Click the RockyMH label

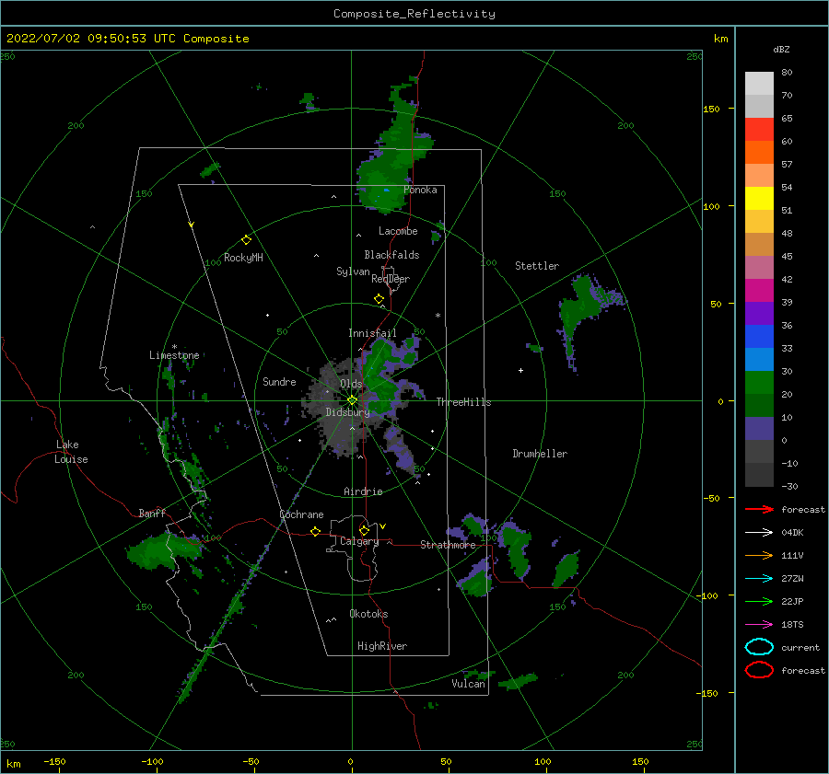[x=243, y=258]
